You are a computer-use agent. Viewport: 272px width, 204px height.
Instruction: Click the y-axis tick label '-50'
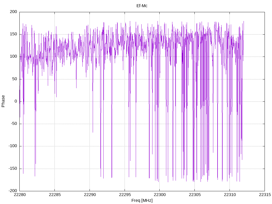(14, 124)
